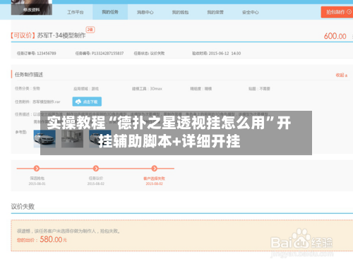Click the 任务议价 timeline step marker
Screen dimensions: 353x266
[x=96, y=169]
